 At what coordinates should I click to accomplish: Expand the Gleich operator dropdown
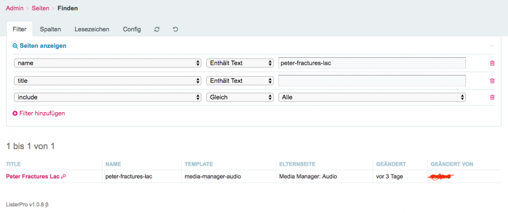pyautogui.click(x=240, y=97)
